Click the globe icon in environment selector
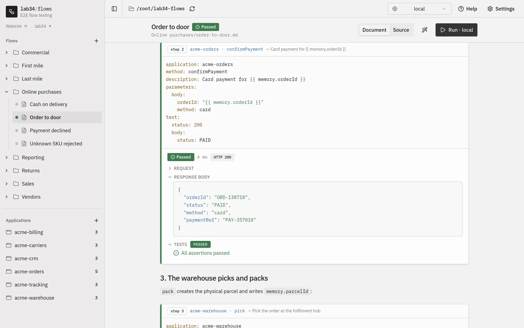Image resolution: width=524 pixels, height=328 pixels. [395, 9]
